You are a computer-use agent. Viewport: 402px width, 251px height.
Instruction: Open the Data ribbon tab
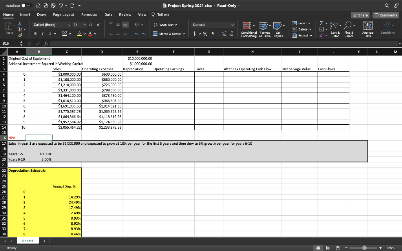coord(108,14)
